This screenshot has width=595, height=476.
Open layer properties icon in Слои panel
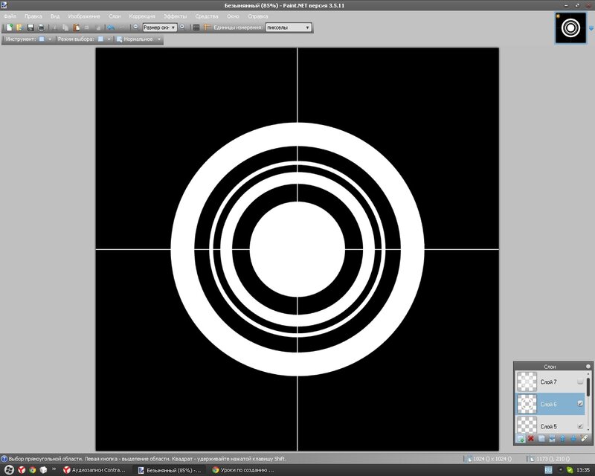click(x=583, y=439)
